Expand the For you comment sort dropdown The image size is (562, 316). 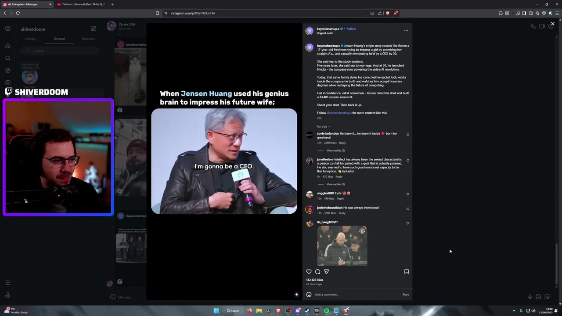tap(324, 126)
